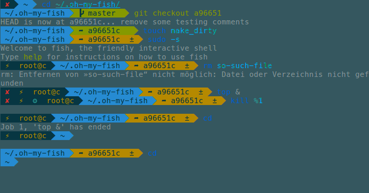This screenshot has width=369, height=193.
Task: Click the git branch icon beside master
Action: click(x=82, y=13)
